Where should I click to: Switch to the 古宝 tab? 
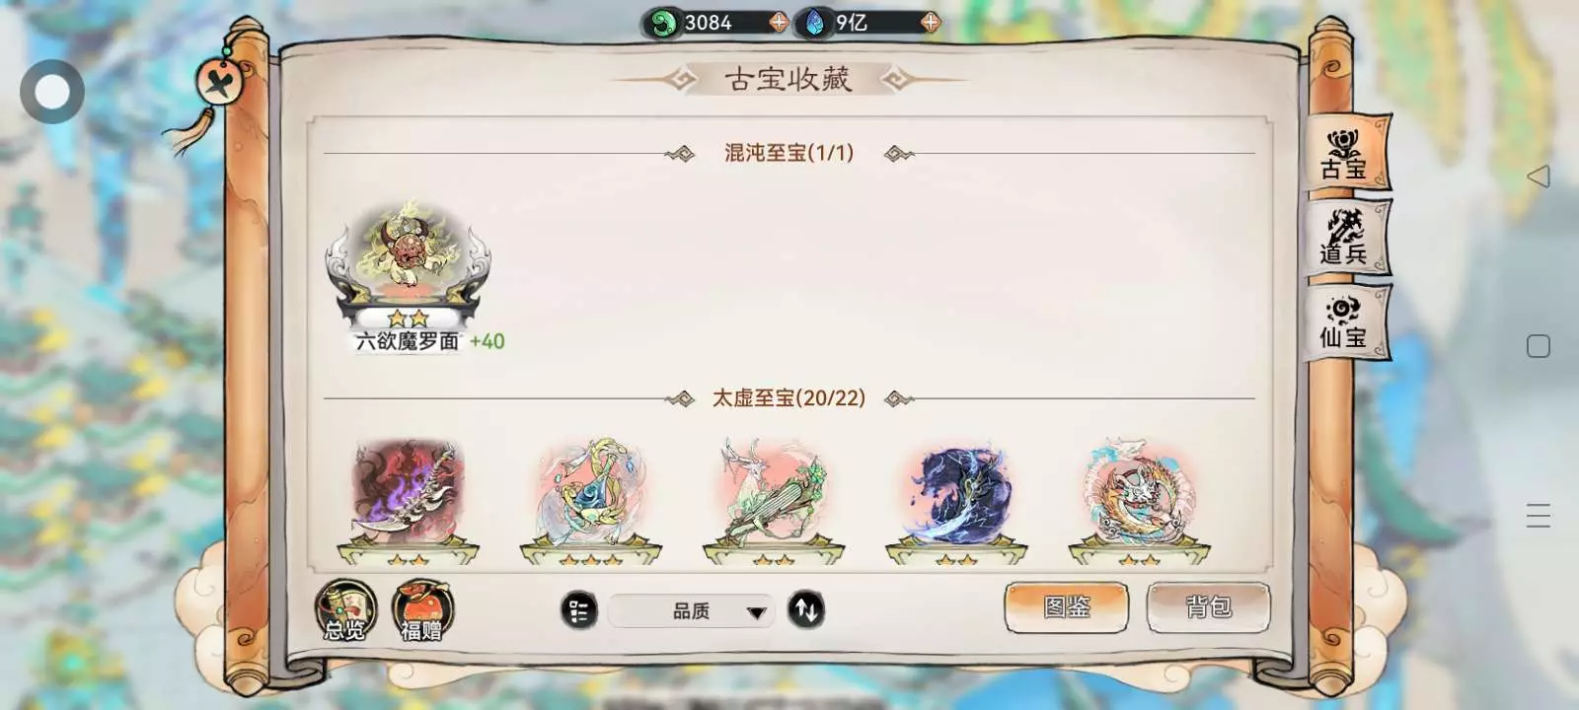coord(1346,154)
